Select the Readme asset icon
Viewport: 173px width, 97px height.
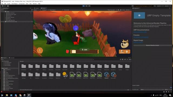(107, 74)
